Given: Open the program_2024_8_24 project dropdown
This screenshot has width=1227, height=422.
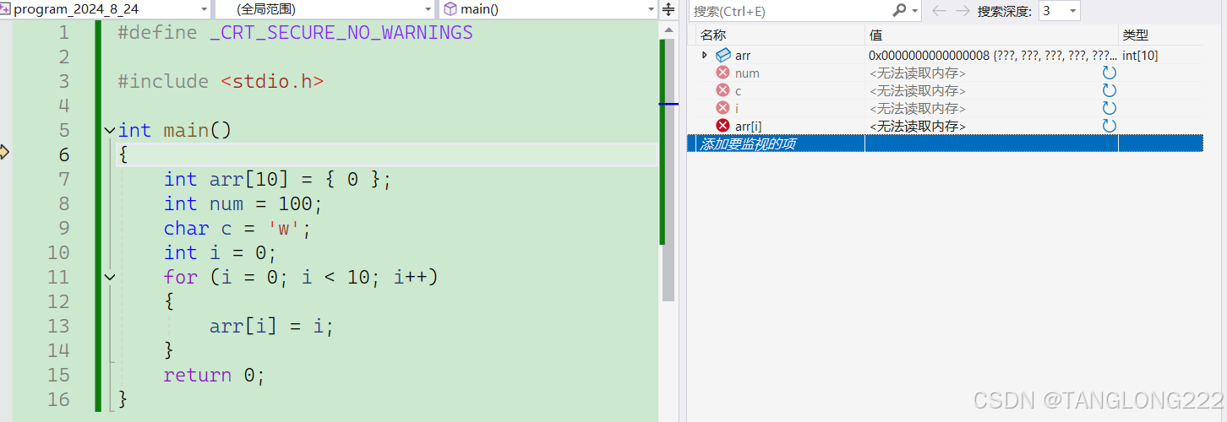Looking at the screenshot, I should tap(106, 9).
